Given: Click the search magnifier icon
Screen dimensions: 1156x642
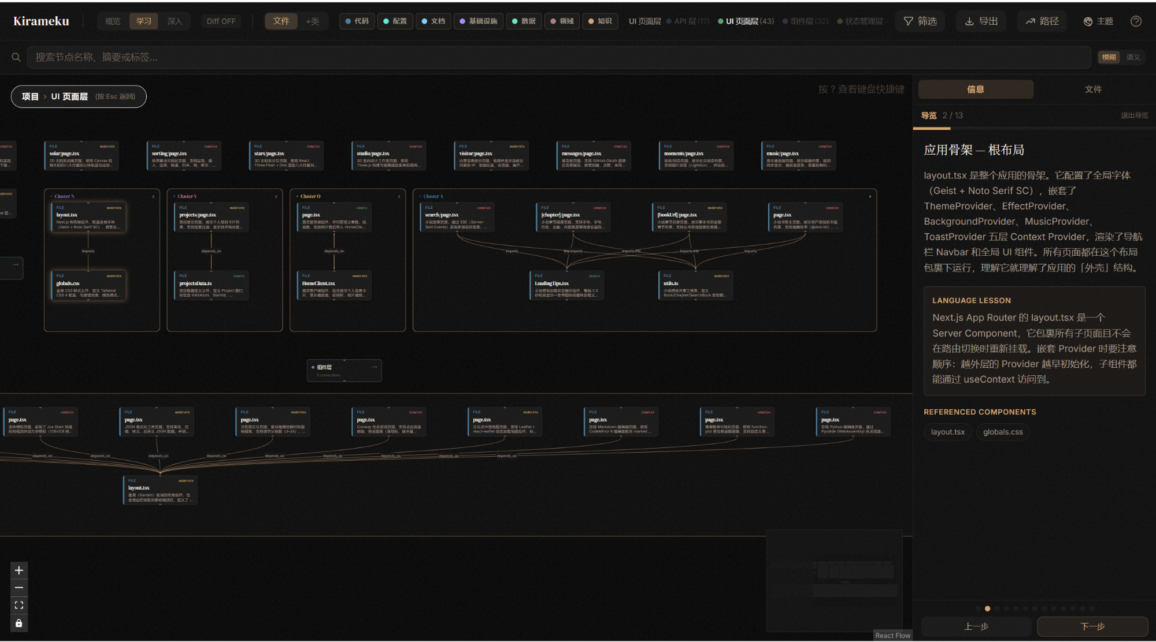Looking at the screenshot, I should pyautogui.click(x=16, y=57).
